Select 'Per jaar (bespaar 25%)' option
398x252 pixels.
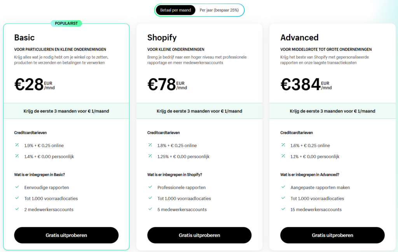pyautogui.click(x=219, y=10)
